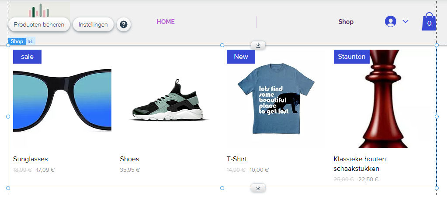Click the Staunton ribbon badge

click(351, 57)
